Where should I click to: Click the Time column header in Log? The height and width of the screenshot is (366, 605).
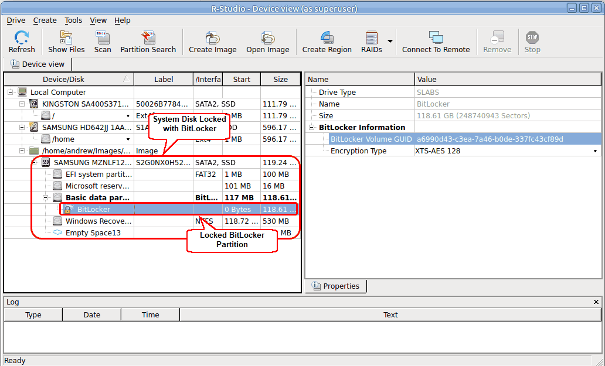(x=151, y=315)
